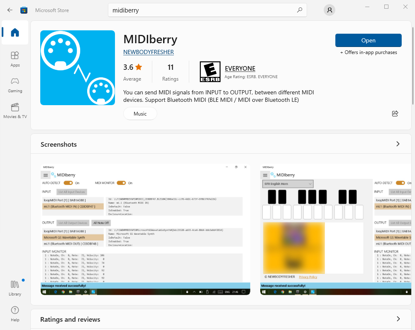Select the Music category tag
The height and width of the screenshot is (330, 415).
coord(140,113)
